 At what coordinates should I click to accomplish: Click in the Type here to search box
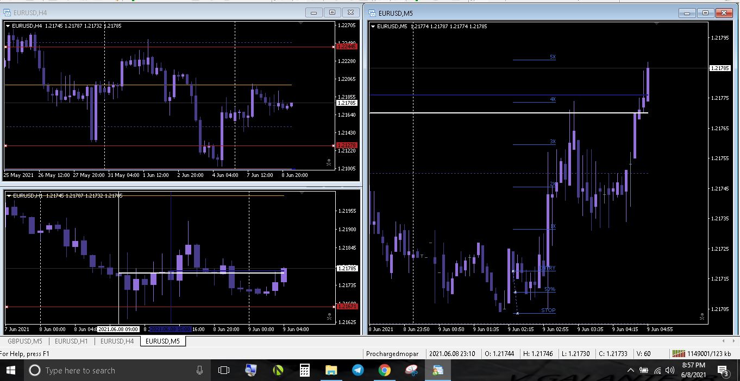117,370
